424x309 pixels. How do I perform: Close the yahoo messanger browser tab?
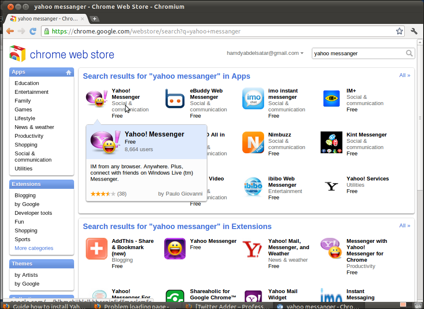pyautogui.click(x=82, y=19)
